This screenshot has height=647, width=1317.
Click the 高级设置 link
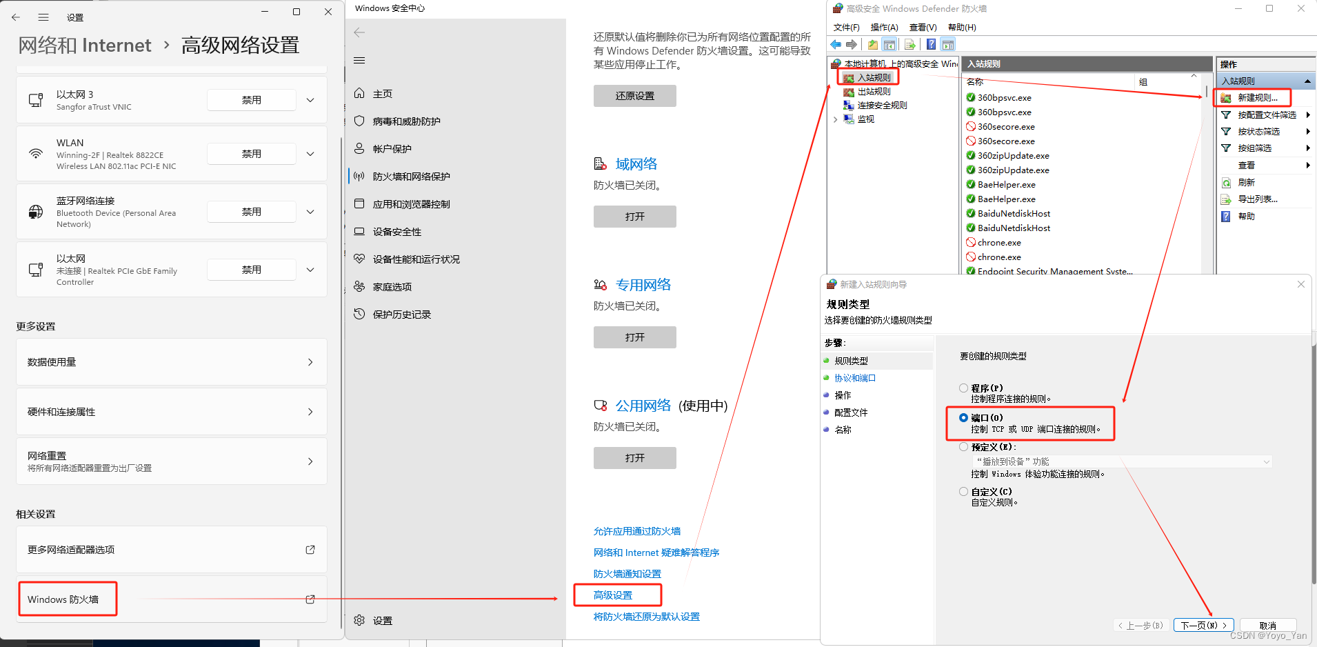(x=613, y=595)
